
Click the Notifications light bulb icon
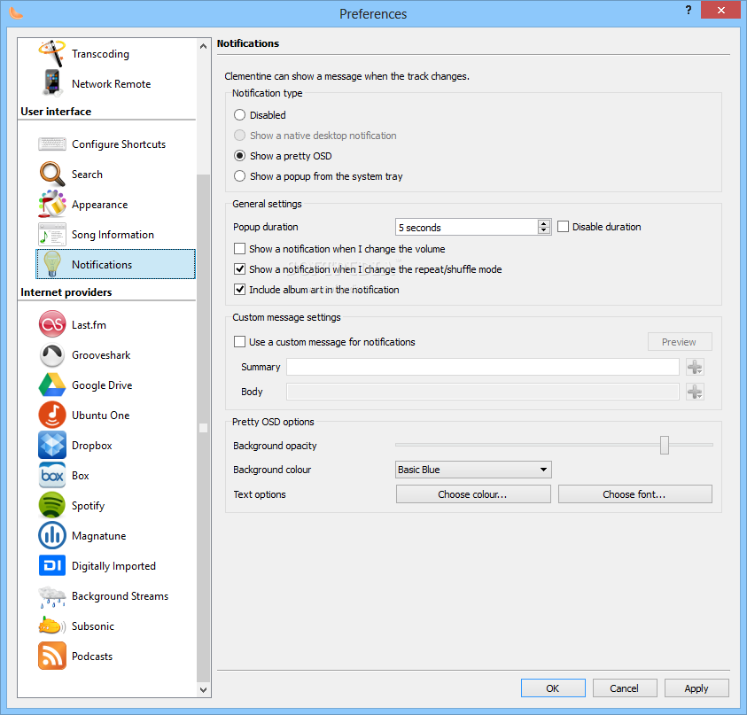[x=52, y=264]
